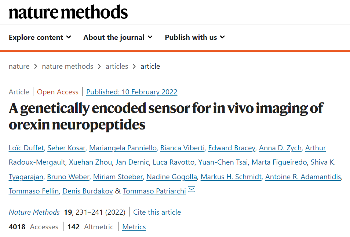Viewport: 350px width, 237px height.
Task: Click the nature methods journal logo
Action: [x=68, y=12]
